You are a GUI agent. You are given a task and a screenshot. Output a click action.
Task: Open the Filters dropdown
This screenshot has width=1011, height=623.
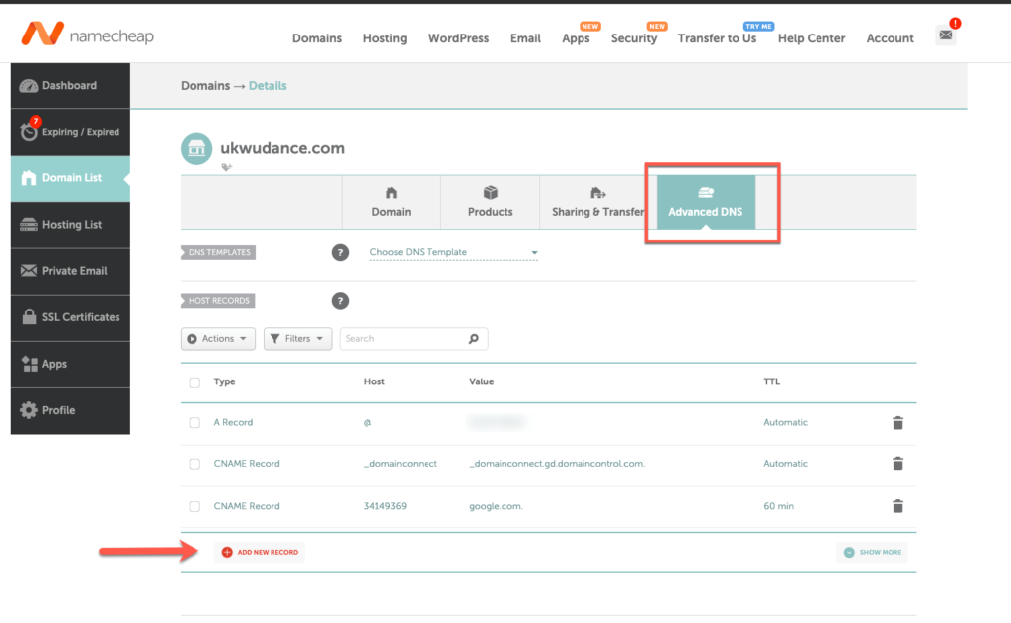pos(297,338)
